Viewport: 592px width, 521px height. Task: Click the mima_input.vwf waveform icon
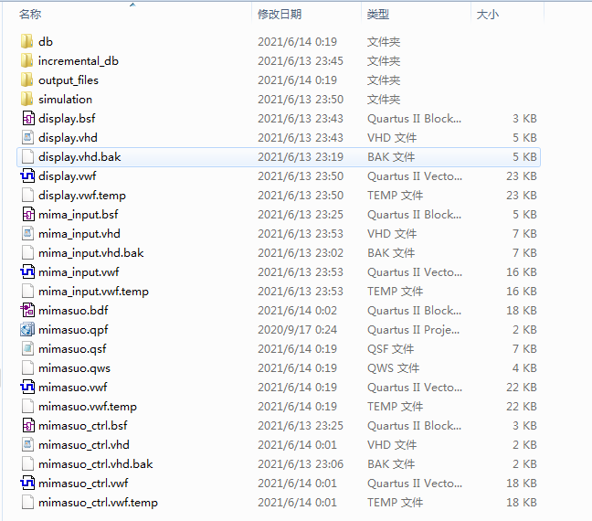coord(27,272)
